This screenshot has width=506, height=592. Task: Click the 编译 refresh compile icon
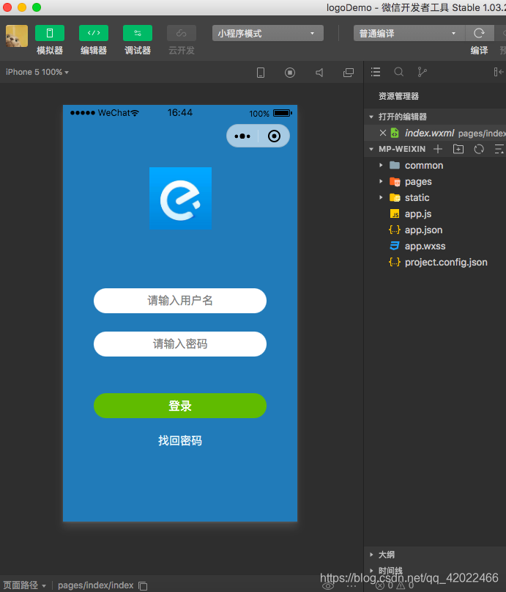coord(479,33)
